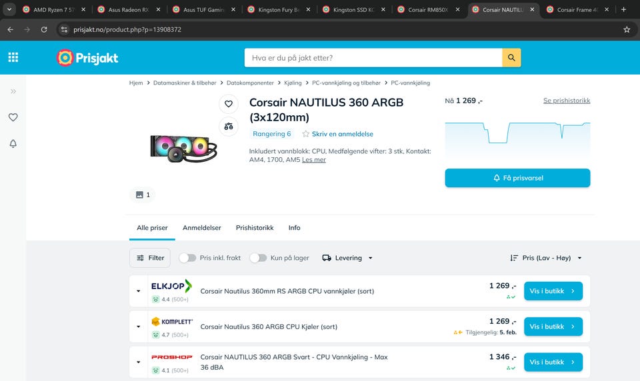Click the Les mer link

314,160
